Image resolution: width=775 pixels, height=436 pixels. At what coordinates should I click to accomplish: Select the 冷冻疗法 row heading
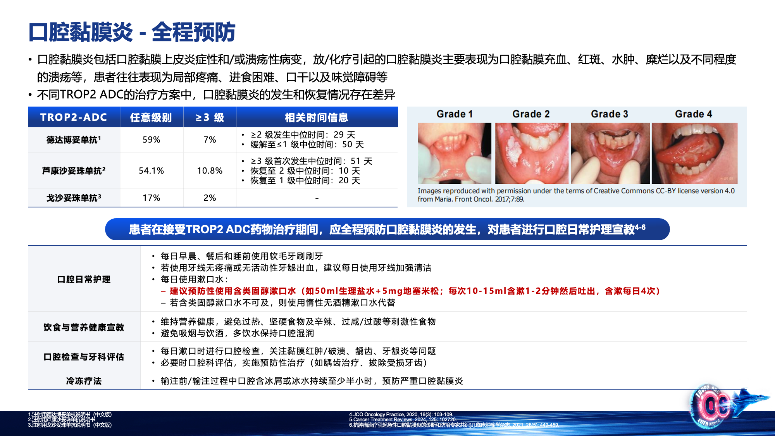(x=84, y=381)
